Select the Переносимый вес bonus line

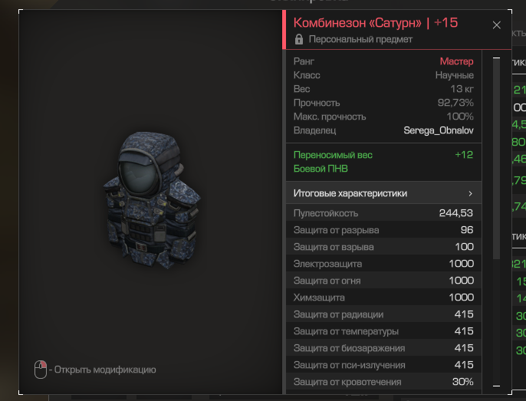(x=383, y=155)
